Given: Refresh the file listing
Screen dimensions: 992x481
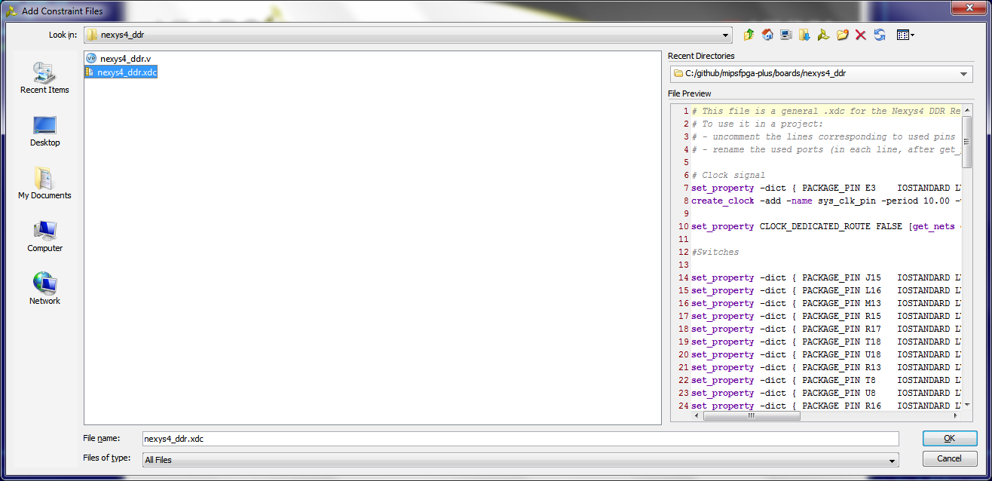Looking at the screenshot, I should [880, 35].
